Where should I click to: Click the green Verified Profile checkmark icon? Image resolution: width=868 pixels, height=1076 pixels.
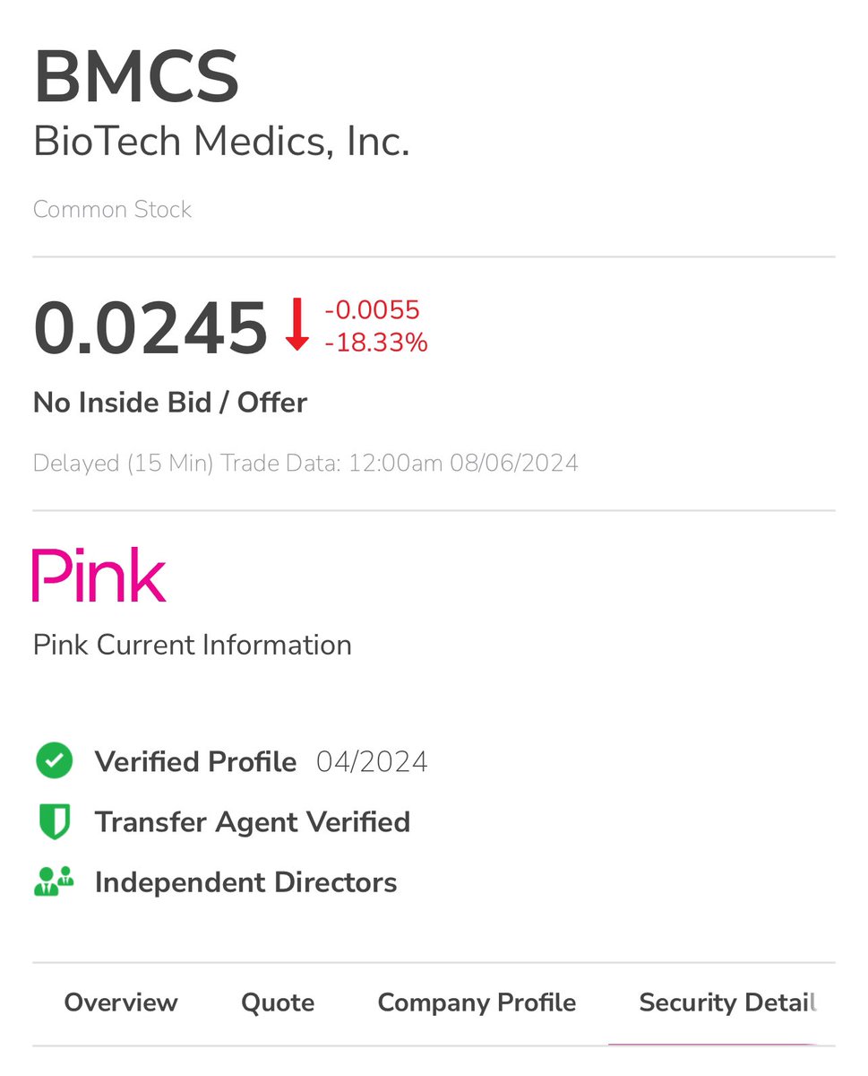[54, 761]
